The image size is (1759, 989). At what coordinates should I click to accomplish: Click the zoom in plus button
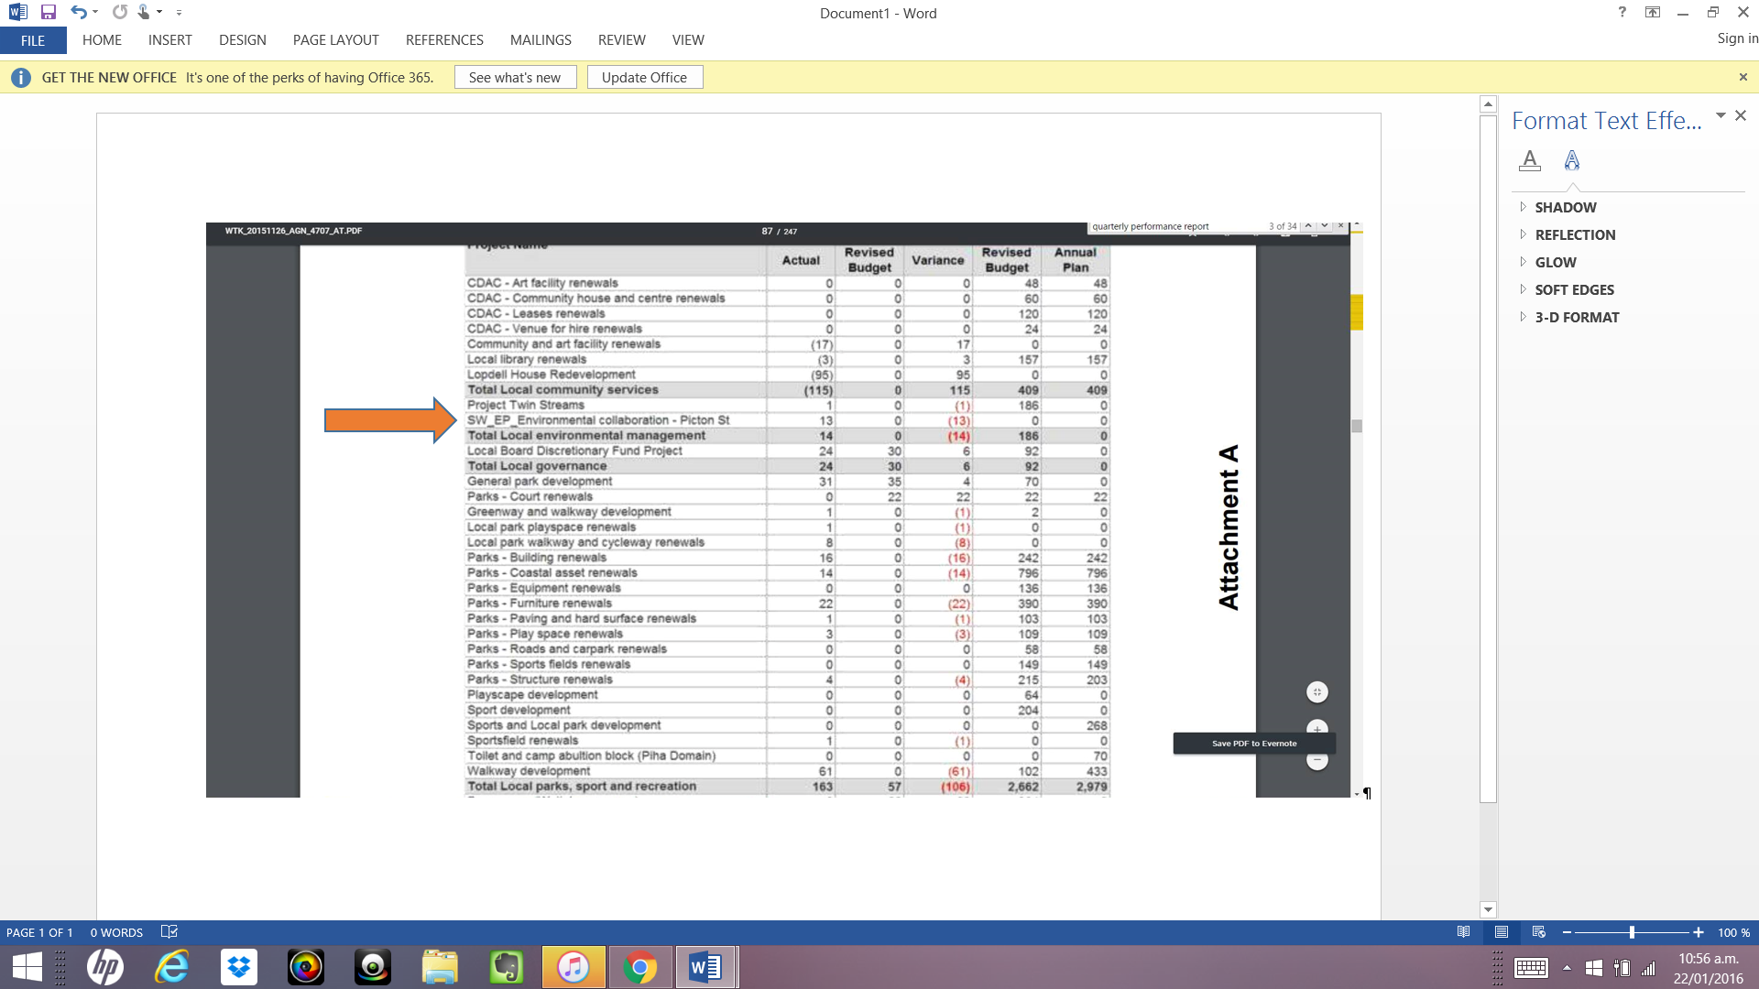tap(1698, 932)
